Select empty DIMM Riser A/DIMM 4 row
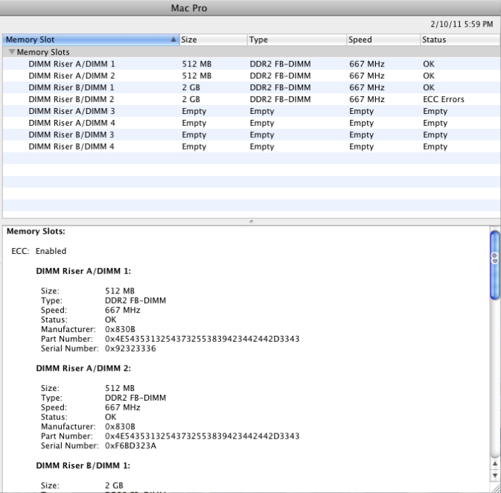Screen dimensions: 501x493 (x=251, y=123)
